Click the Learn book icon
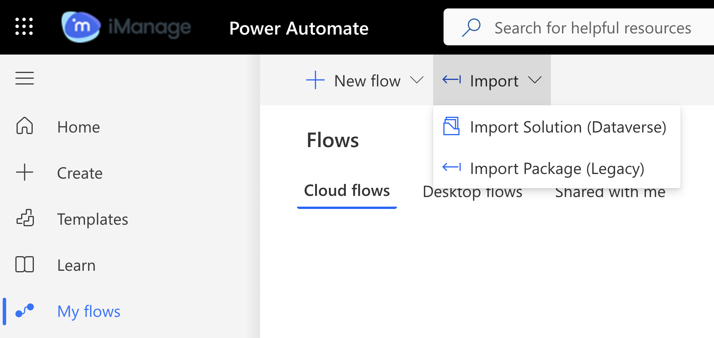 tap(25, 264)
